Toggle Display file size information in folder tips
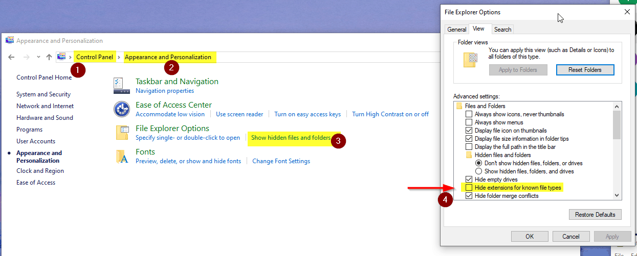637x256 pixels. (469, 139)
